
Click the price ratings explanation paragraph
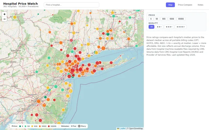coord(176,46)
